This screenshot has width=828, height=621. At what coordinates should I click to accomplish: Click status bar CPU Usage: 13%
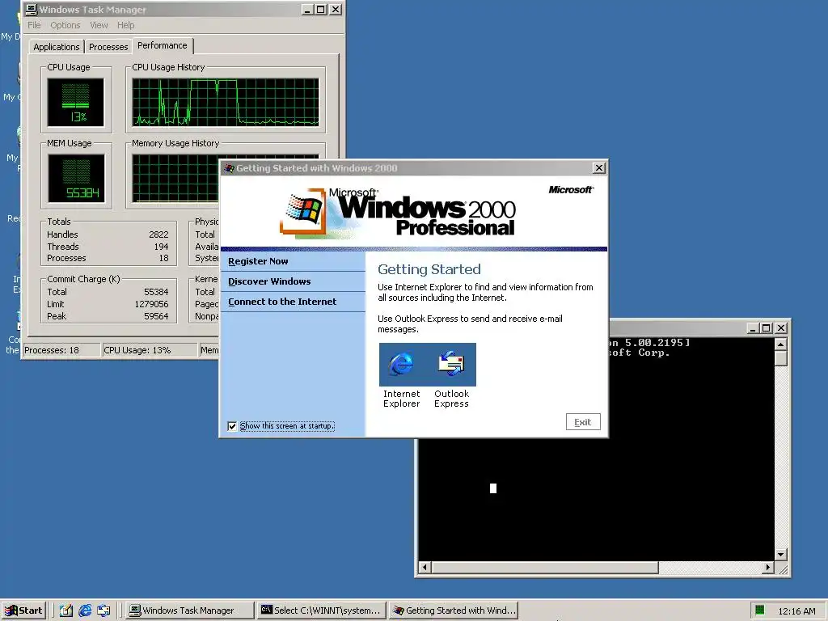pyautogui.click(x=150, y=350)
